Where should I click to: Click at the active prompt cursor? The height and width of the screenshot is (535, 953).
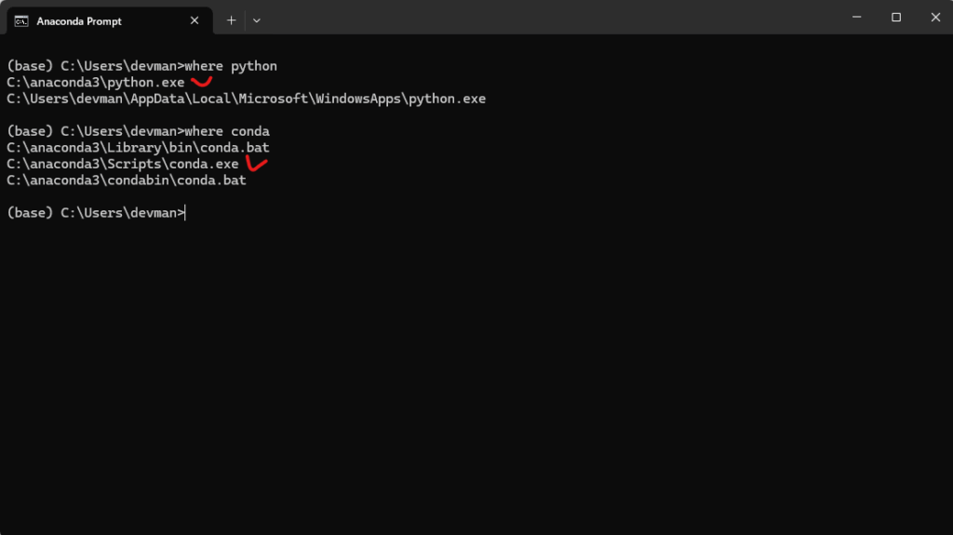click(x=185, y=213)
